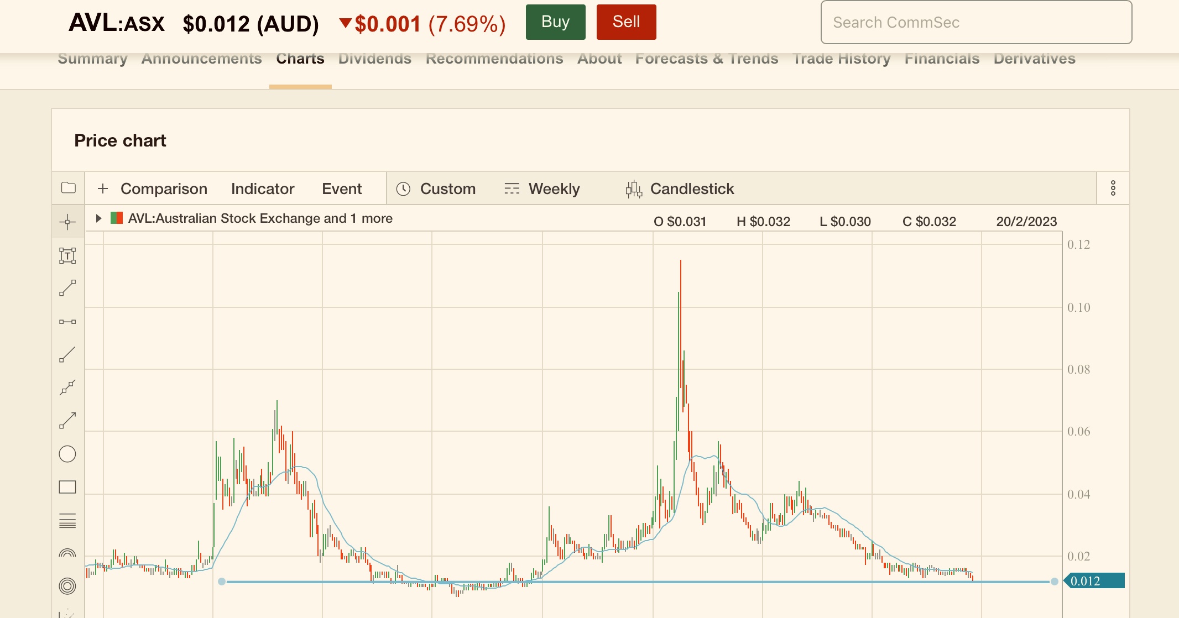The height and width of the screenshot is (618, 1179).
Task: Click the L $0.030 low value
Action: (x=845, y=222)
